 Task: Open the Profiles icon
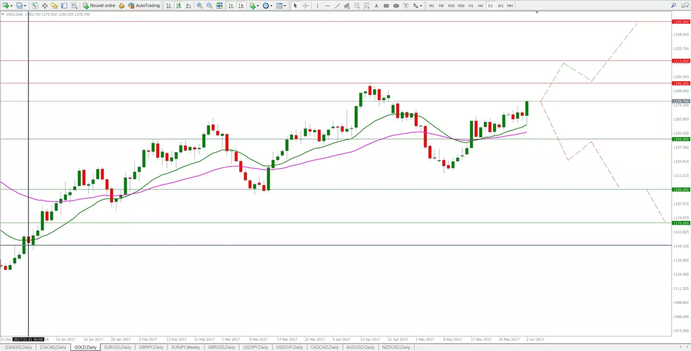click(20, 5)
